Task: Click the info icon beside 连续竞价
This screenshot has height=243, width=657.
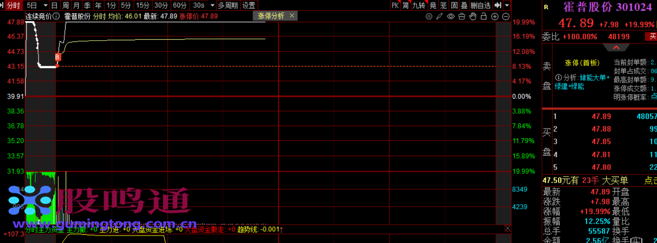Action: pos(56,16)
